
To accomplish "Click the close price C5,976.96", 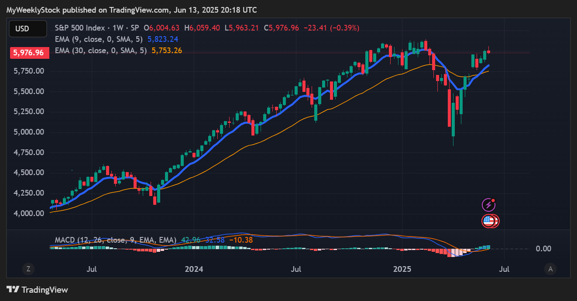I will tap(281, 28).
